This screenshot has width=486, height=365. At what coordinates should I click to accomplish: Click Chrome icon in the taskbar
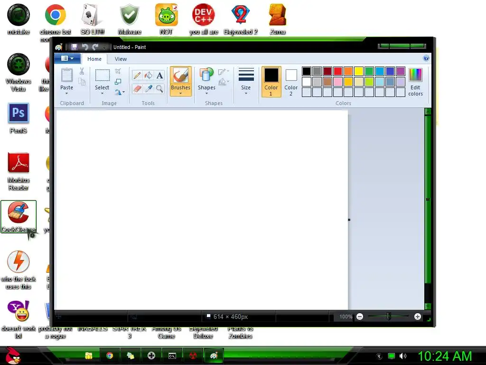(x=110, y=355)
